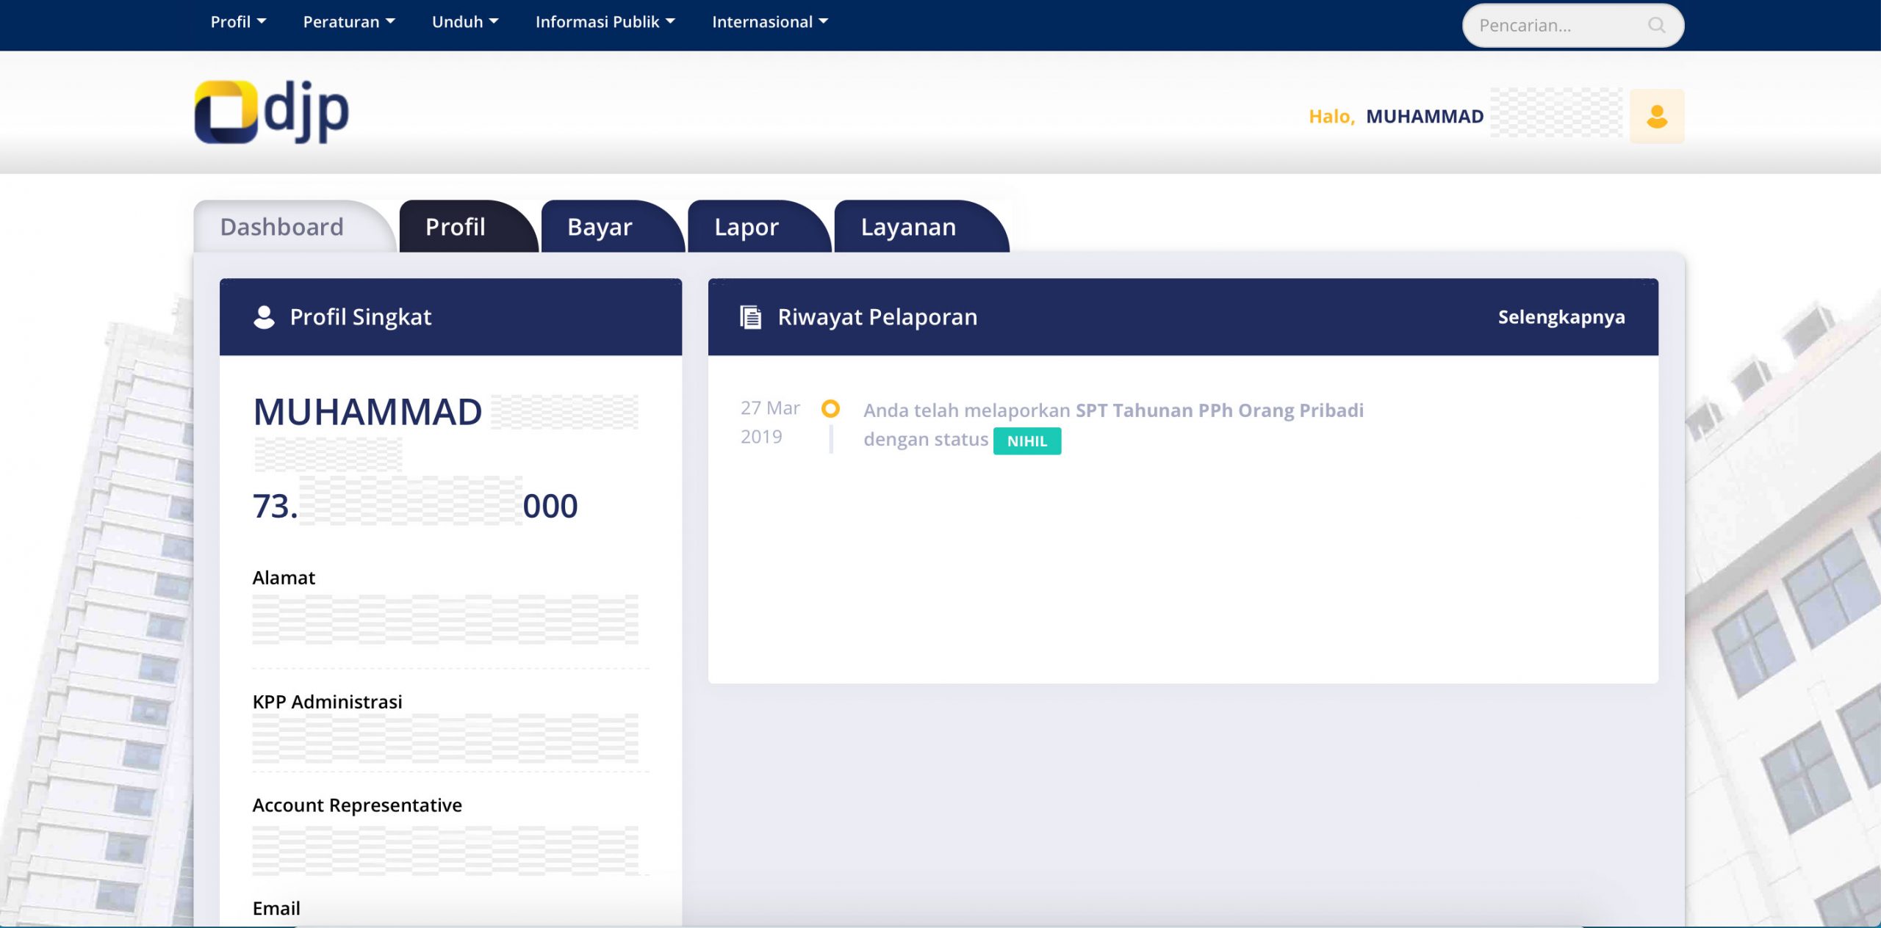
Task: Expand the Peraturan dropdown menu
Action: click(x=348, y=22)
